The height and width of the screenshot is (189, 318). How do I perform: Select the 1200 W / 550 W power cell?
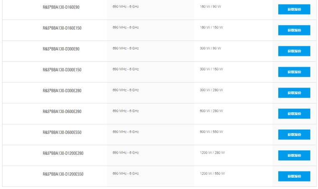[212, 174]
